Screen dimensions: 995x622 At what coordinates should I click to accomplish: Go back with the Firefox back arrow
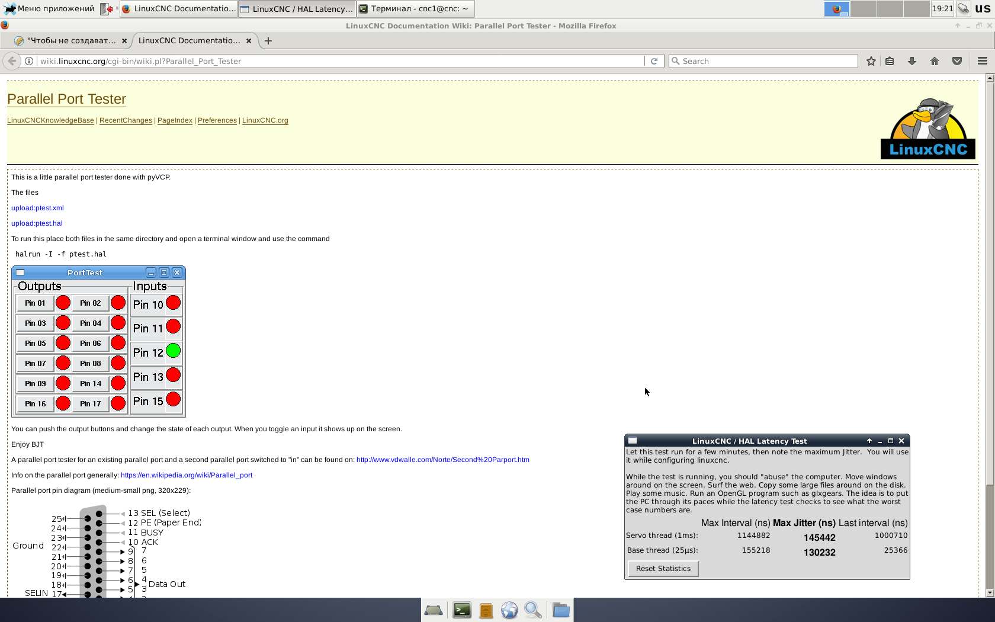(x=12, y=61)
